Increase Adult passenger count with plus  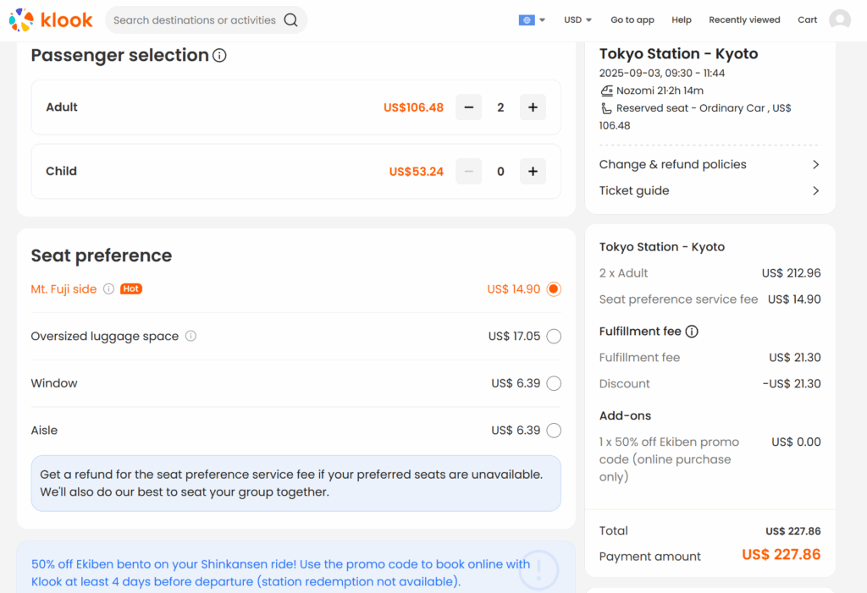click(533, 107)
